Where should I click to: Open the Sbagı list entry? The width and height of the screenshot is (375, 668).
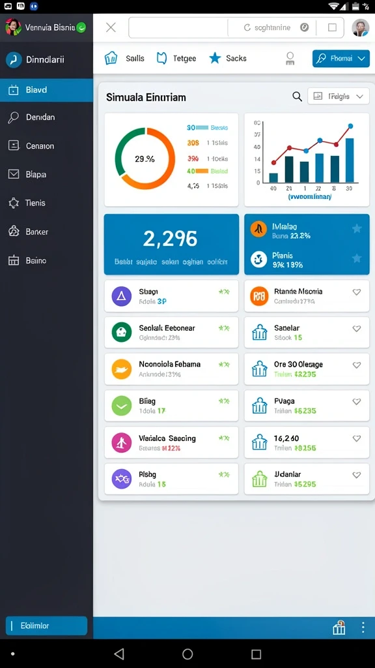(x=171, y=296)
